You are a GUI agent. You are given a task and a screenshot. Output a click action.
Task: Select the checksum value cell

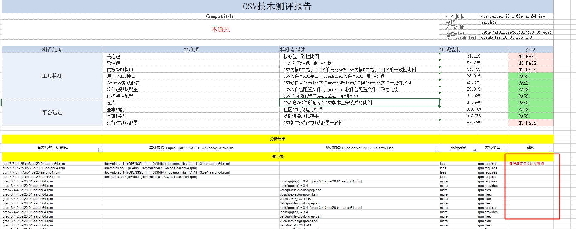516,32
